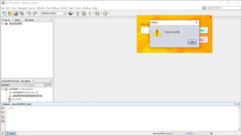Click the New File toolbar icon
Viewport: 242px width, 136px height.
tap(5, 14)
